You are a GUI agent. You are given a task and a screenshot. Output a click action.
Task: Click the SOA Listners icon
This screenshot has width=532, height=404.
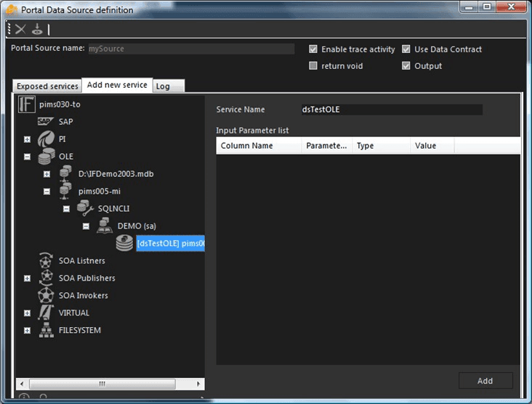46,260
